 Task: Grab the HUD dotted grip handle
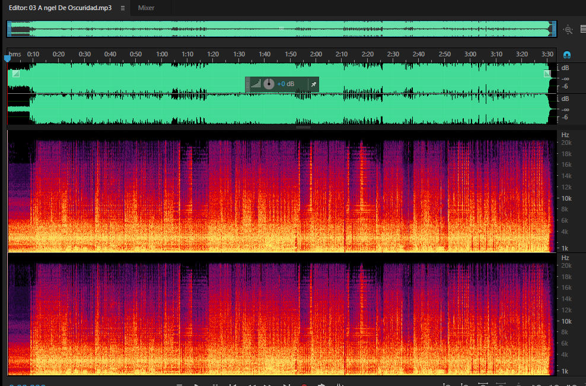(x=247, y=84)
